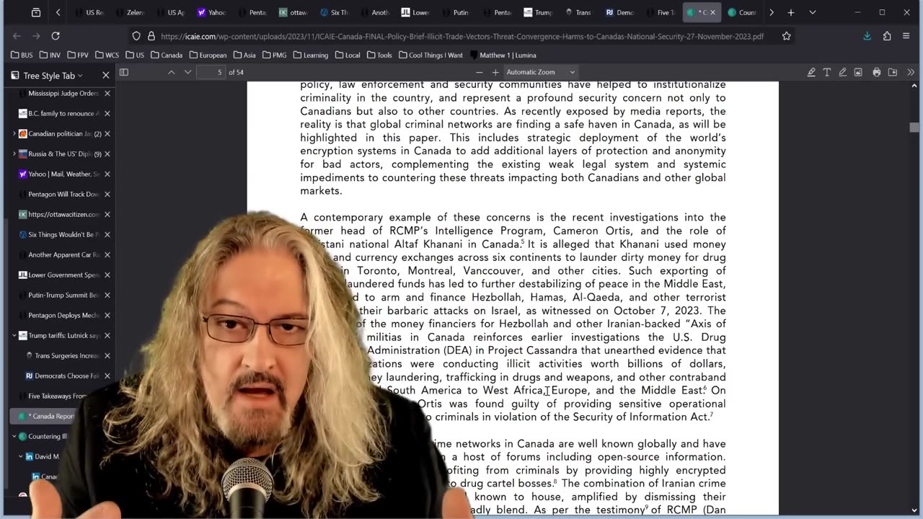The width and height of the screenshot is (923, 519).
Task: Open the Automatic Zoom dropdown
Action: pyautogui.click(x=541, y=72)
